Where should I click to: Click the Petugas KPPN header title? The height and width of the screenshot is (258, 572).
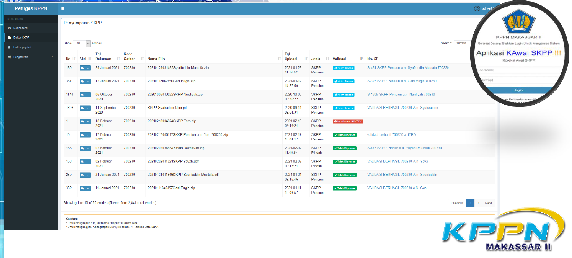click(31, 8)
